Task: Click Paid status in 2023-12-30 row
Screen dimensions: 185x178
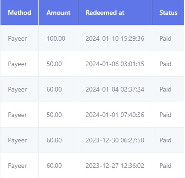Action: coord(166,140)
